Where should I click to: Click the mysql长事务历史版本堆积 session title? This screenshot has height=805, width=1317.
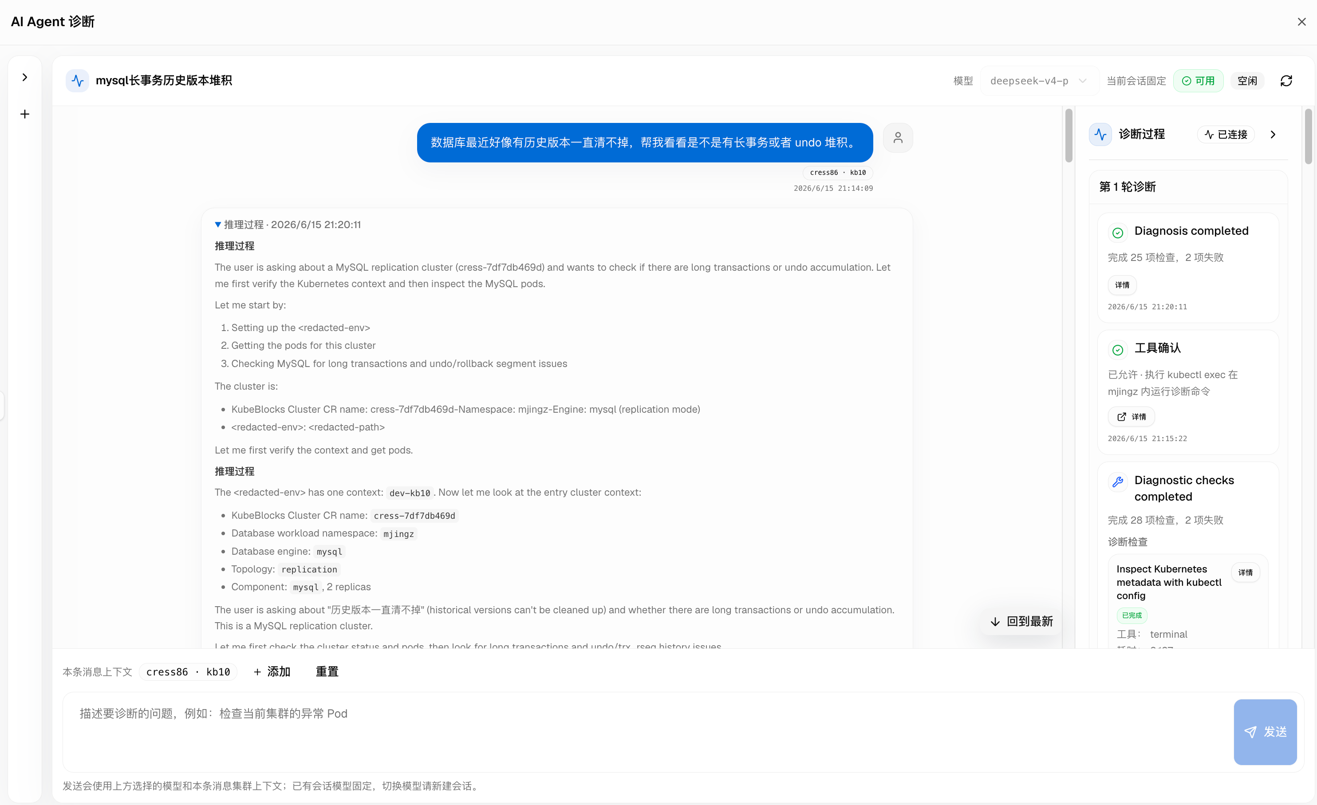click(x=164, y=81)
